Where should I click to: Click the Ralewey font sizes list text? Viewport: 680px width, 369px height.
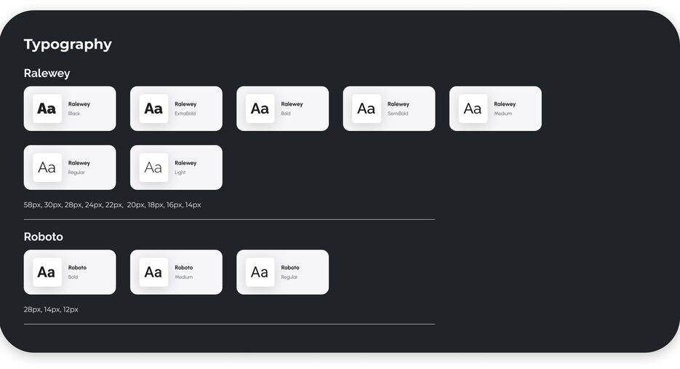[112, 205]
